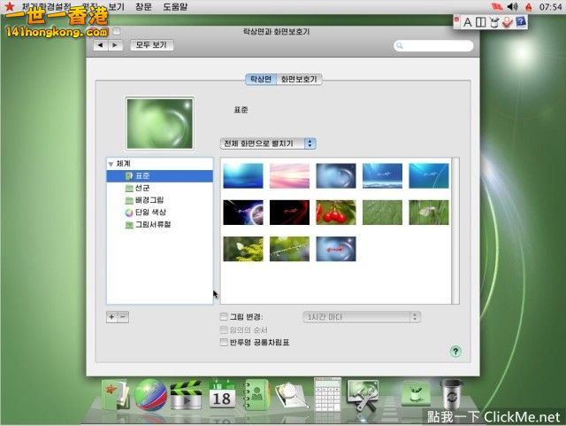Choose the dewdrops on stem wallpaper
The image size is (566, 426).
coord(289,249)
